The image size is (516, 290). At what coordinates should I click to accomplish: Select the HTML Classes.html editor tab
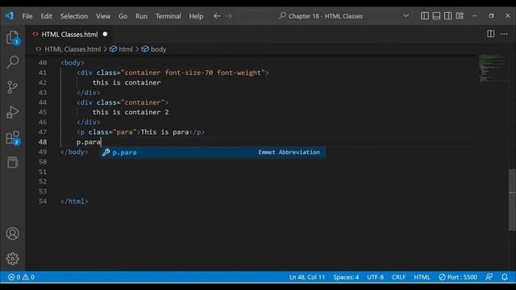(69, 34)
